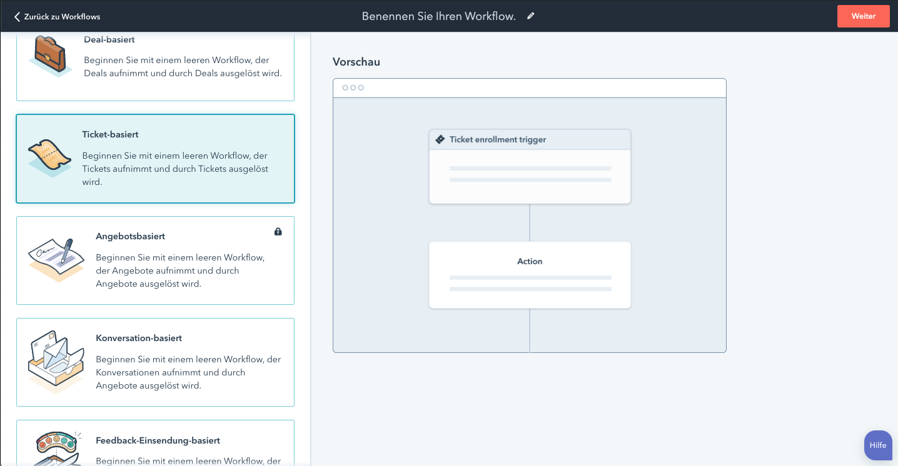This screenshot has height=466, width=898.
Task: Click the ticket icon in enrollment trigger header
Action: click(440, 139)
